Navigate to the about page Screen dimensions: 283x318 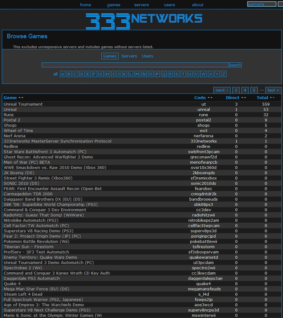(x=197, y=5)
